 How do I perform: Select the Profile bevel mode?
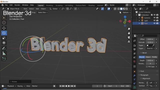154,57
